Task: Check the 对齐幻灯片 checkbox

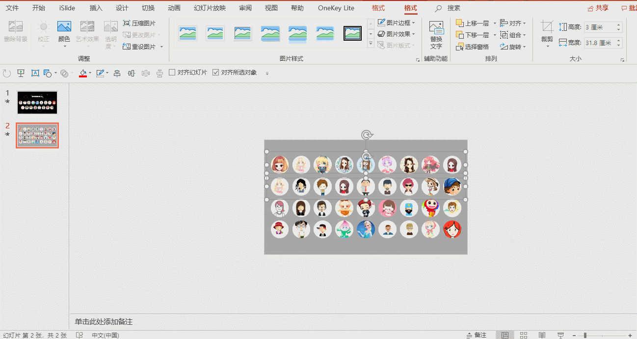Action: [172, 73]
